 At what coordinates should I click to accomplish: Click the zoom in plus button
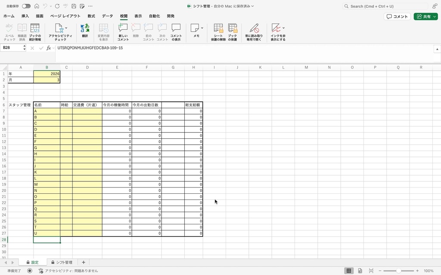click(417, 271)
